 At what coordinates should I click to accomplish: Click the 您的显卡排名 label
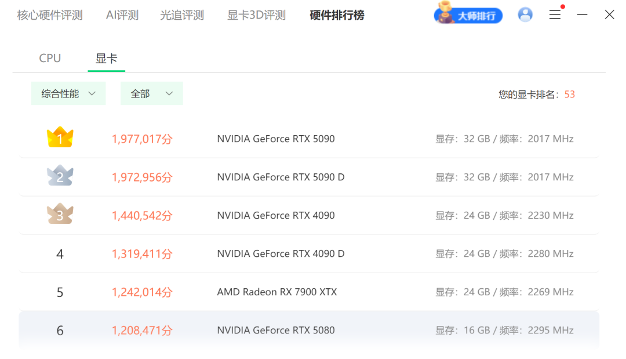[x=530, y=95]
